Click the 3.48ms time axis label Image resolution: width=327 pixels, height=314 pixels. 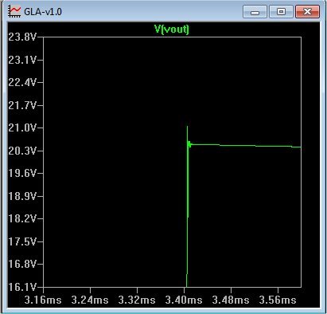click(231, 300)
